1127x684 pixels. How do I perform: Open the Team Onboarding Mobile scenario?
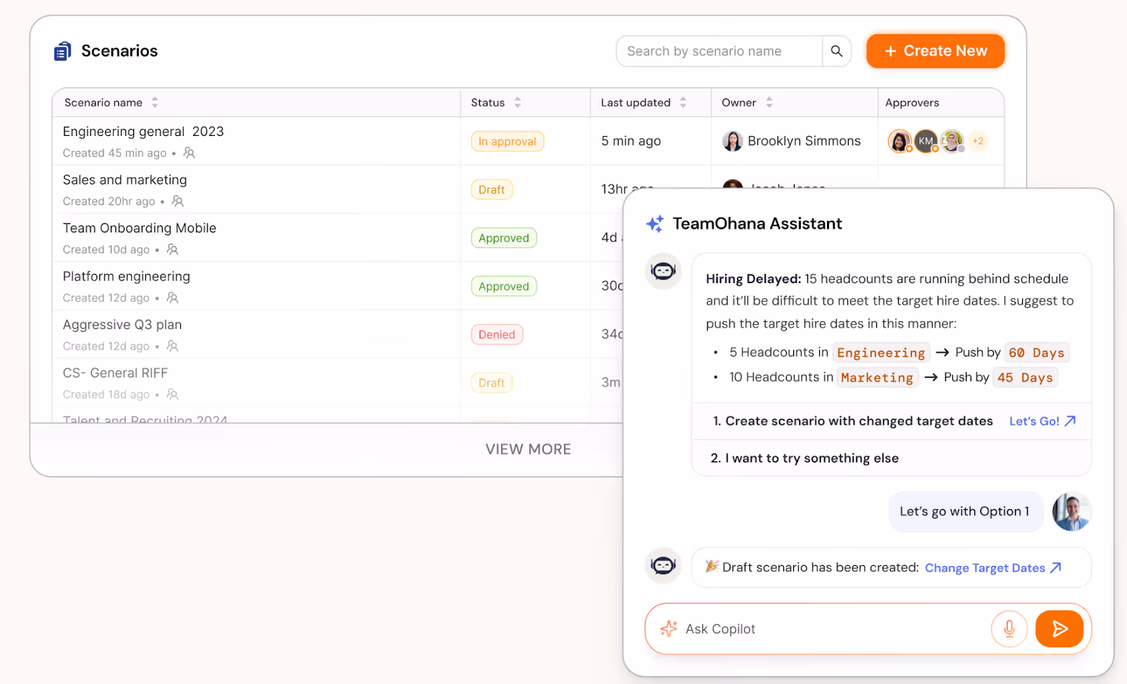pyautogui.click(x=139, y=228)
